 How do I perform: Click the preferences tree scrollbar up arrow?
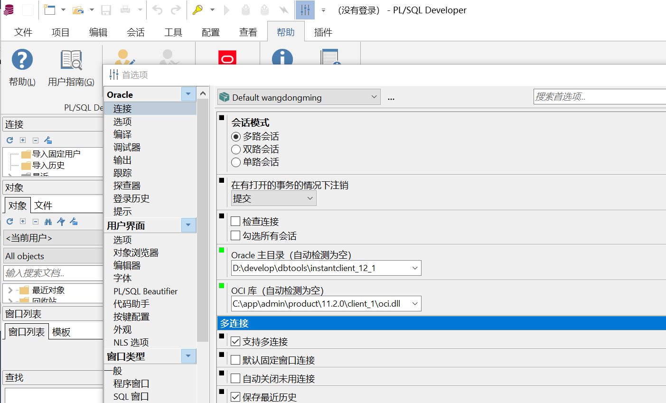coord(203,93)
